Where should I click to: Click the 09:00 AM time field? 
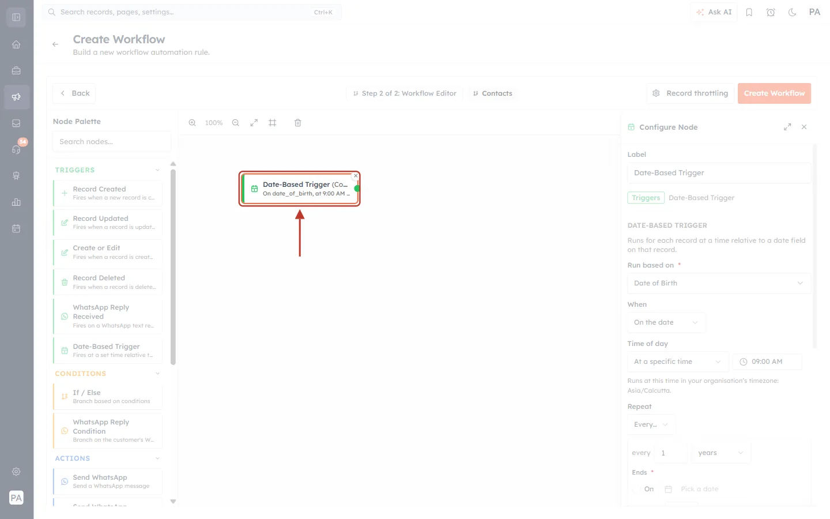pos(767,362)
